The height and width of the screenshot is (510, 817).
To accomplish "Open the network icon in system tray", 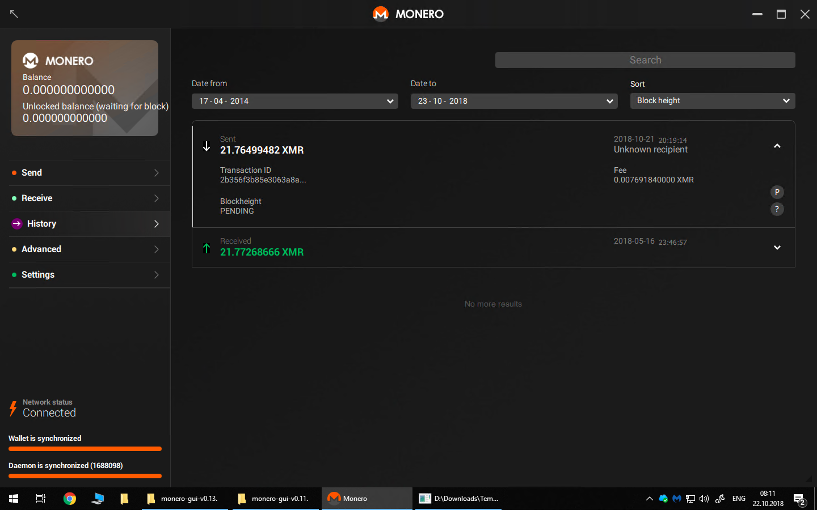I will [690, 499].
